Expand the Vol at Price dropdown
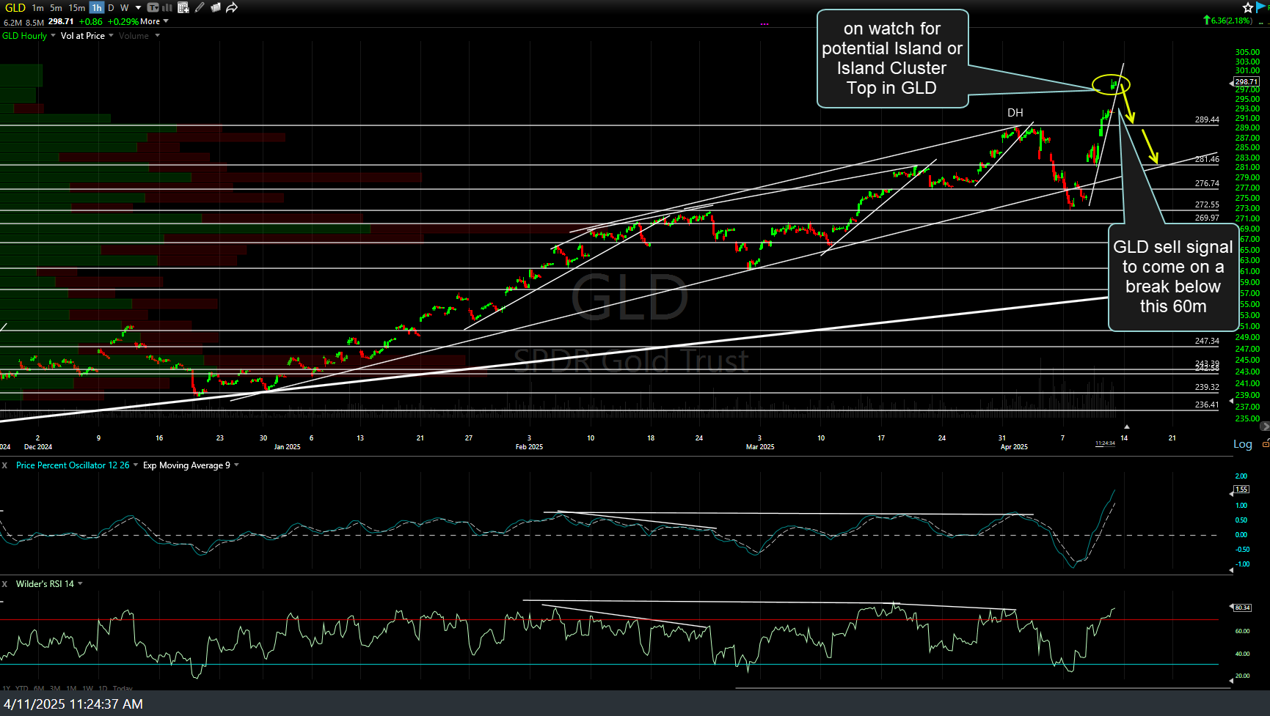Viewport: 1270px width, 716px height. click(111, 35)
